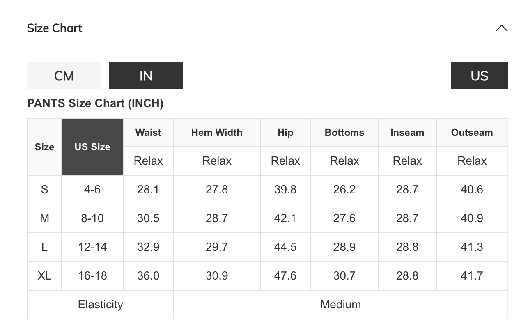The height and width of the screenshot is (335, 528).
Task: Select the S size row label
Action: (44, 190)
